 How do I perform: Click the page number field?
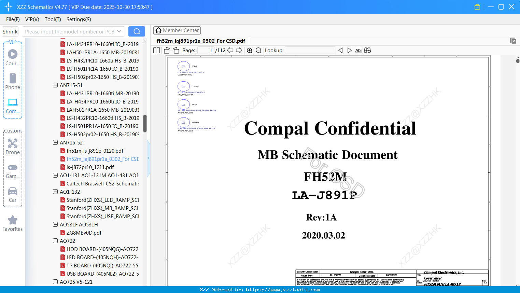coord(205,50)
